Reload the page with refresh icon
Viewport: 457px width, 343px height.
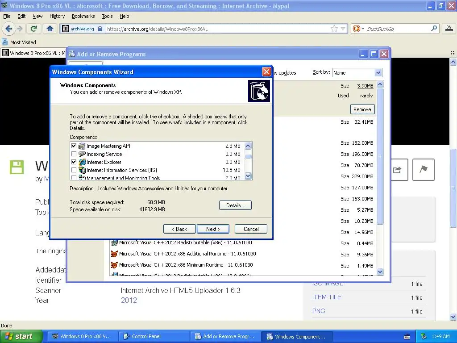pos(34,29)
